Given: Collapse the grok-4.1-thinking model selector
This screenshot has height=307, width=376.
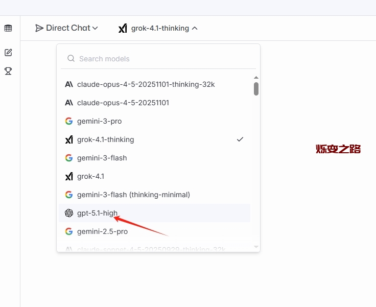Looking at the screenshot, I should coord(158,29).
